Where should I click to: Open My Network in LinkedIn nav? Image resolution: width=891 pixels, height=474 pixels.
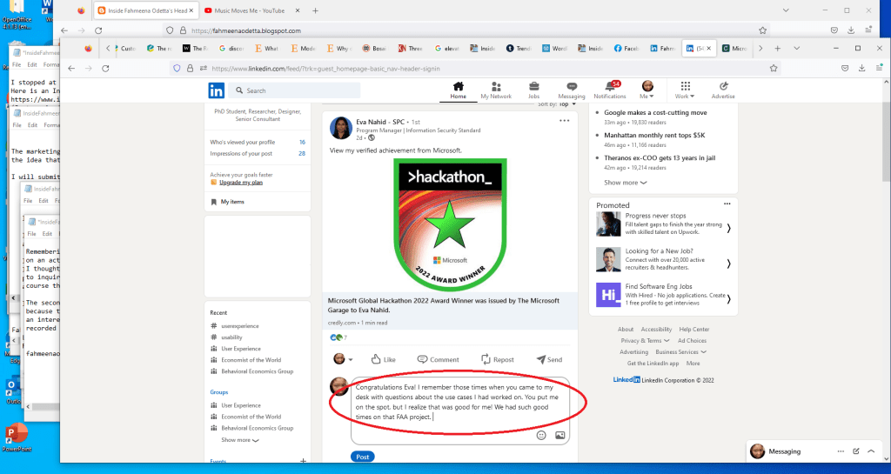click(x=496, y=90)
